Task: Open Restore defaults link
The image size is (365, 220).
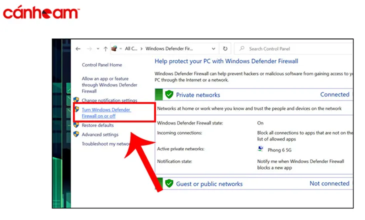Action: click(x=98, y=125)
